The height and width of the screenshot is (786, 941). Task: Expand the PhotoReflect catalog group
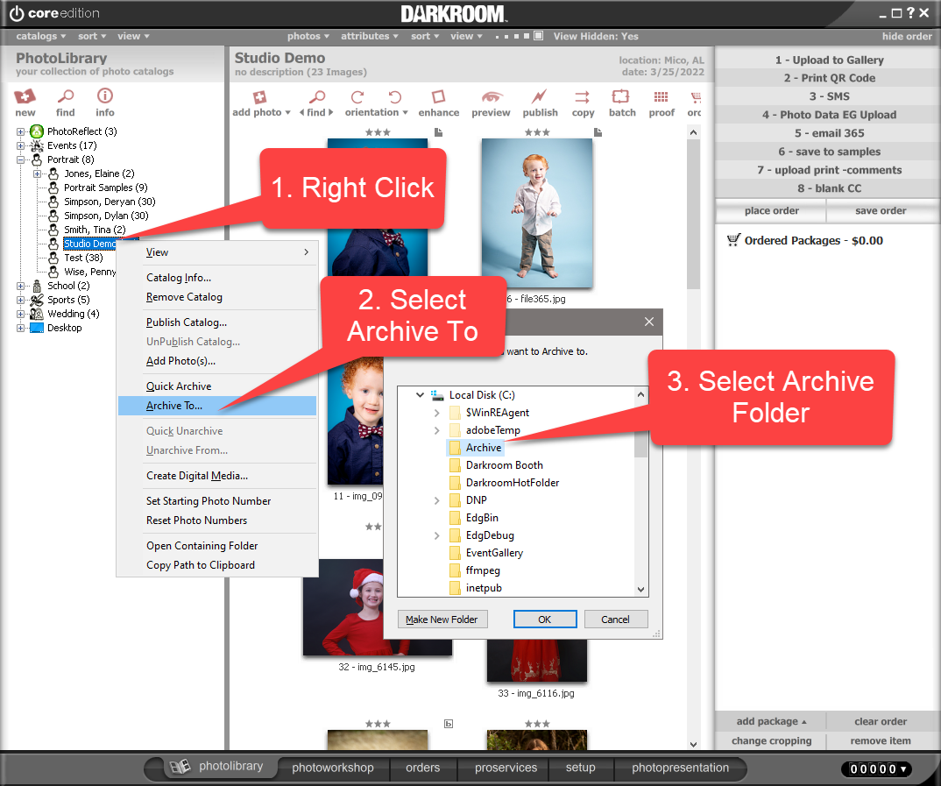click(x=20, y=131)
